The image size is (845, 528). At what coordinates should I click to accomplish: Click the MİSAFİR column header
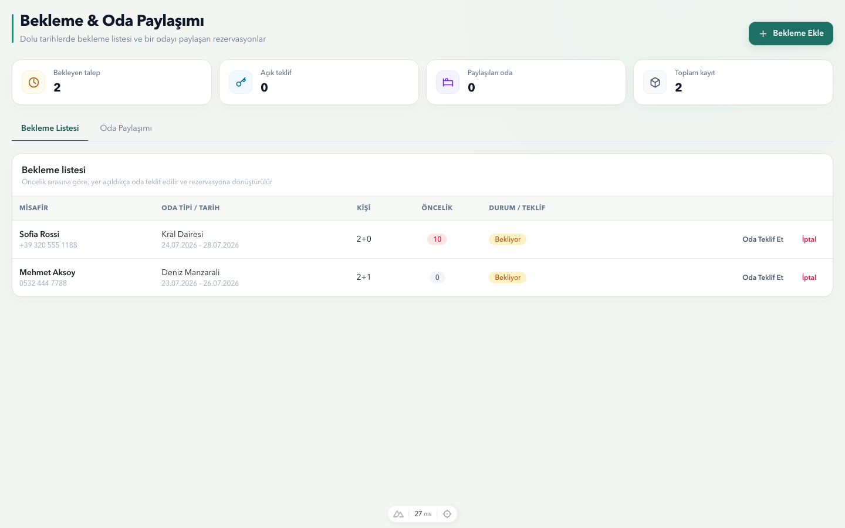click(34, 208)
